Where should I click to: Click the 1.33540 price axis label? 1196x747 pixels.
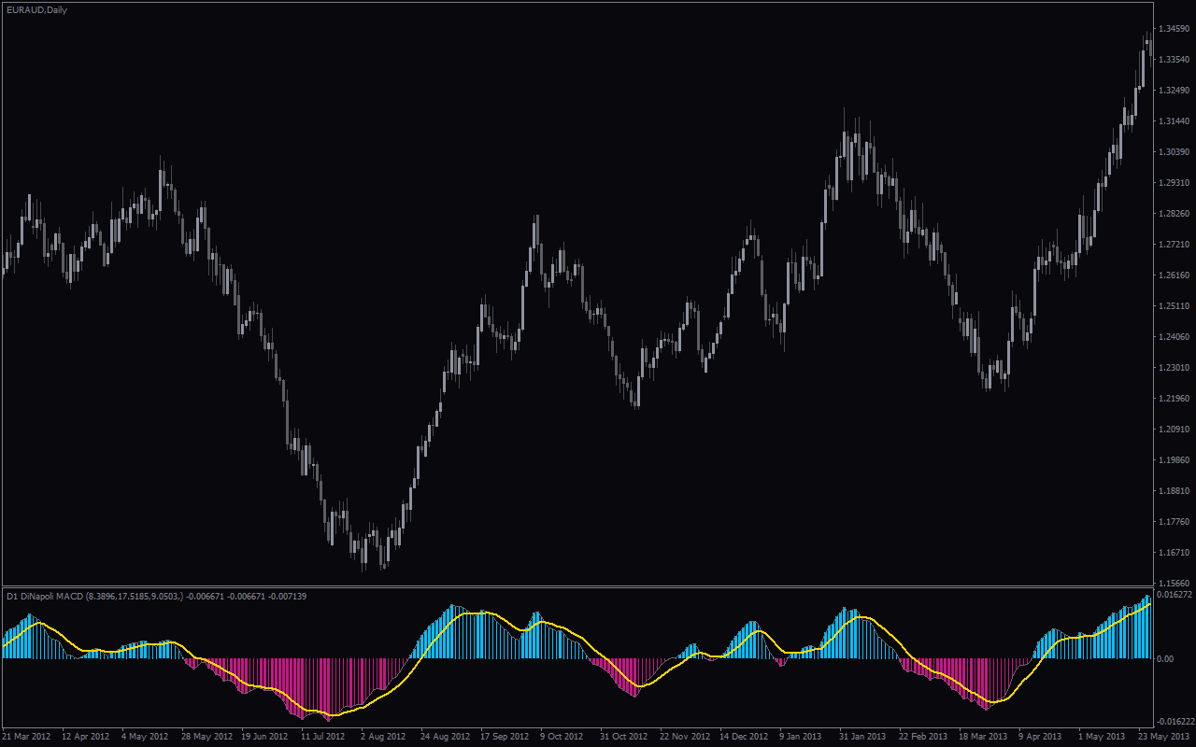pos(1174,60)
